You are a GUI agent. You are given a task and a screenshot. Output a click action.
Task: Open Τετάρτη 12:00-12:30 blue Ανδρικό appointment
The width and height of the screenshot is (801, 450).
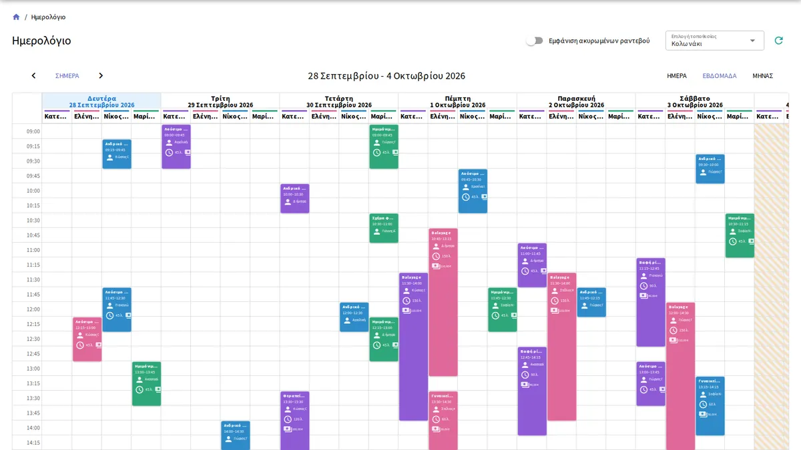pyautogui.click(x=354, y=317)
